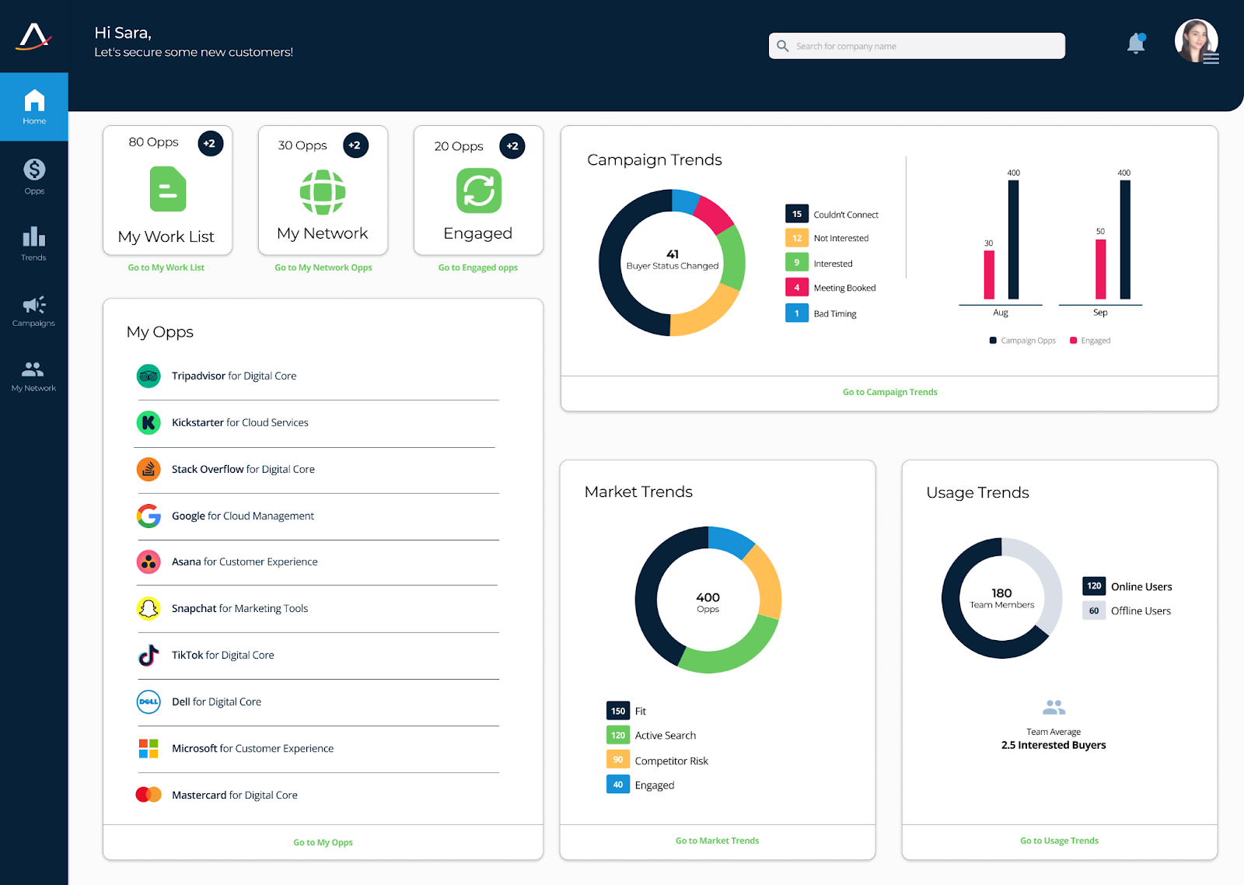This screenshot has width=1244, height=885.
Task: Open the user profile avatar menu
Action: [1196, 41]
